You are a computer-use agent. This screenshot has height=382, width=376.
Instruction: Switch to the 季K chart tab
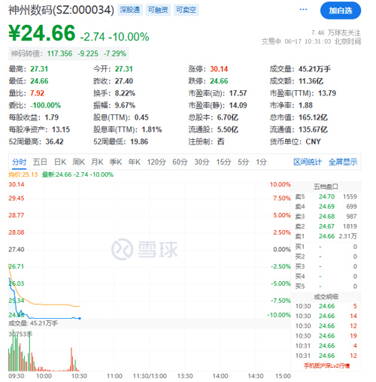coord(116,162)
